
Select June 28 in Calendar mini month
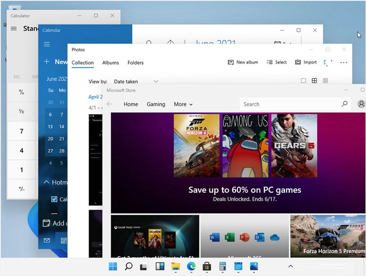click(62, 151)
